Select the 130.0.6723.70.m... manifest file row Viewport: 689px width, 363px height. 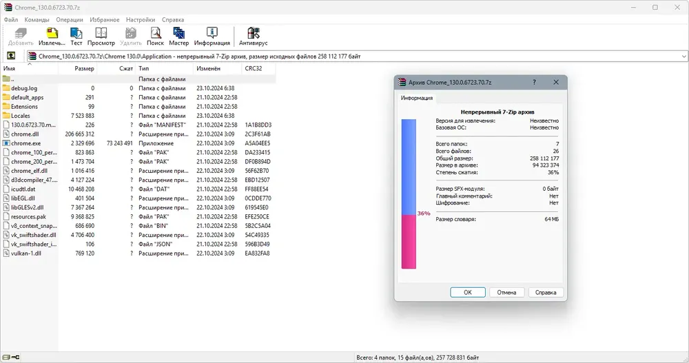tap(138, 125)
